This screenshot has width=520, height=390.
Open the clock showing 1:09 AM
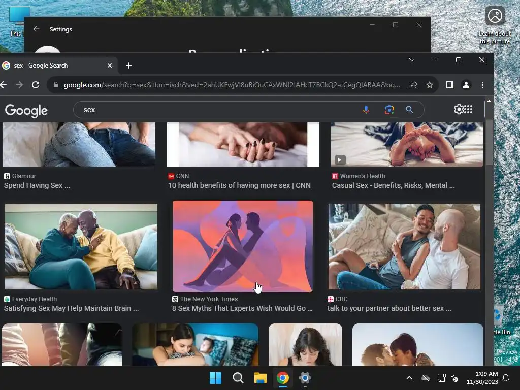(482, 378)
